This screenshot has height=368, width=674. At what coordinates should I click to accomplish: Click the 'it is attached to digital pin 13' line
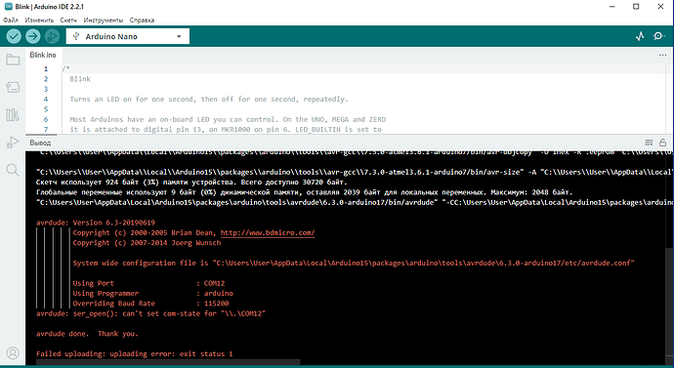tap(226, 129)
